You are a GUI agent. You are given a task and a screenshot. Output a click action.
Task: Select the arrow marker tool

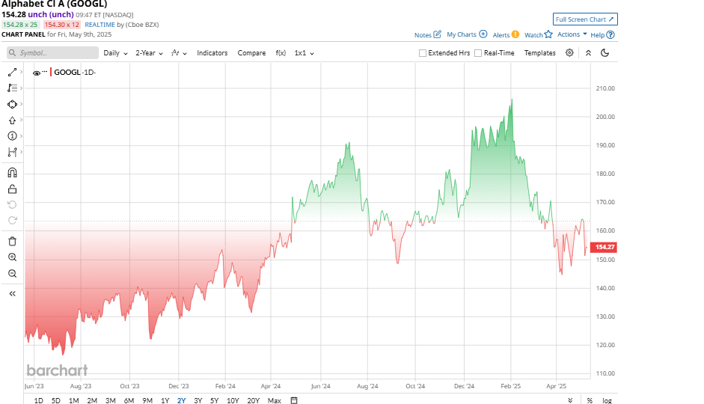(x=12, y=120)
